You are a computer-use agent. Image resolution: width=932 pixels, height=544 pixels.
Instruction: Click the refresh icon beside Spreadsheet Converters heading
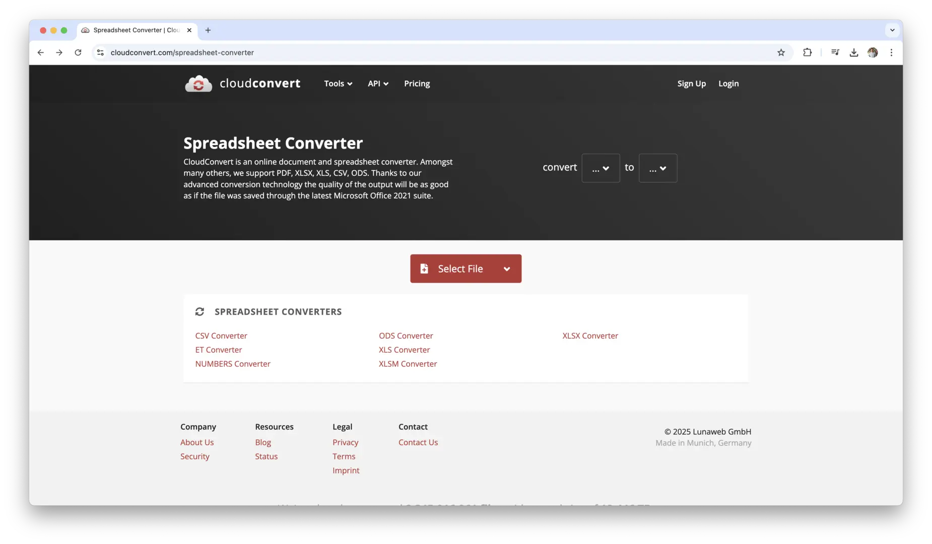(x=199, y=311)
